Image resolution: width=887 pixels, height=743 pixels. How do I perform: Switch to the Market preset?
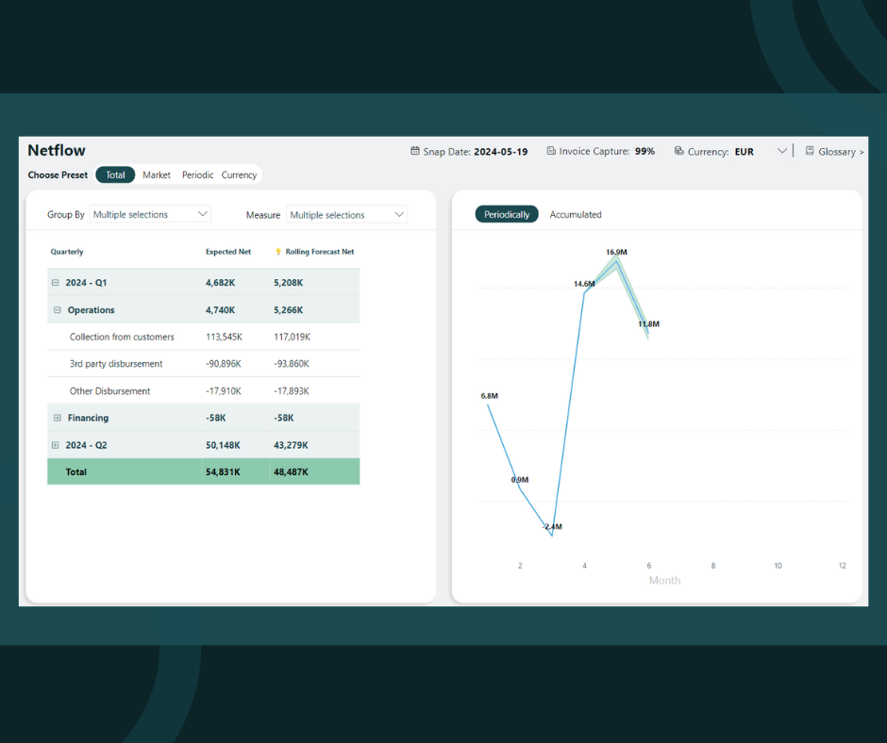(x=157, y=175)
